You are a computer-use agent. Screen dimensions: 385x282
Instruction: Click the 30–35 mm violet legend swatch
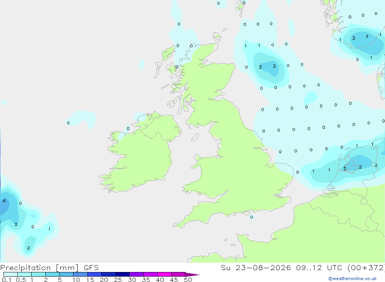137,274
